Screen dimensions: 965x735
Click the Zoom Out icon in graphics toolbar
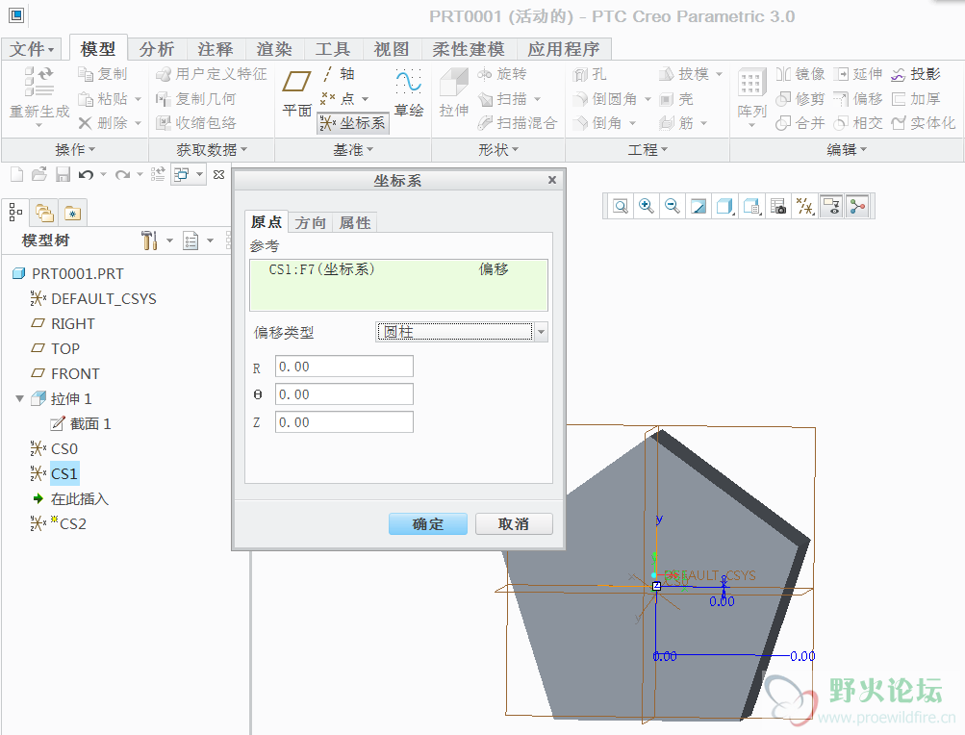point(673,206)
